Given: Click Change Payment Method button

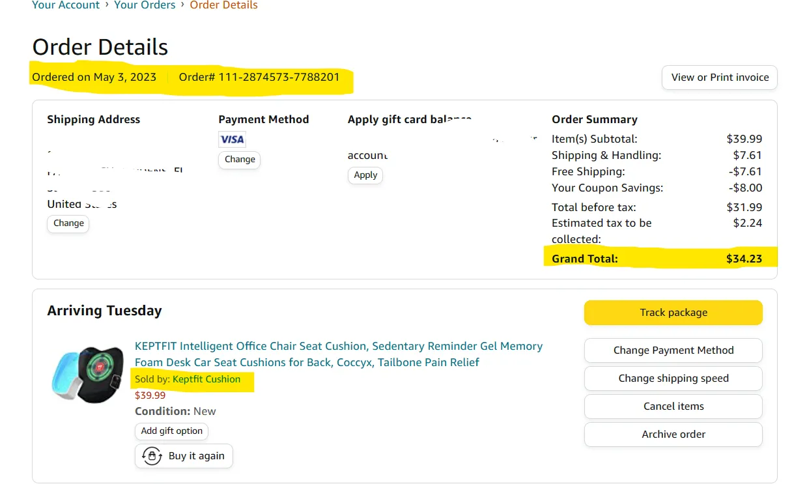Looking at the screenshot, I should click(673, 350).
